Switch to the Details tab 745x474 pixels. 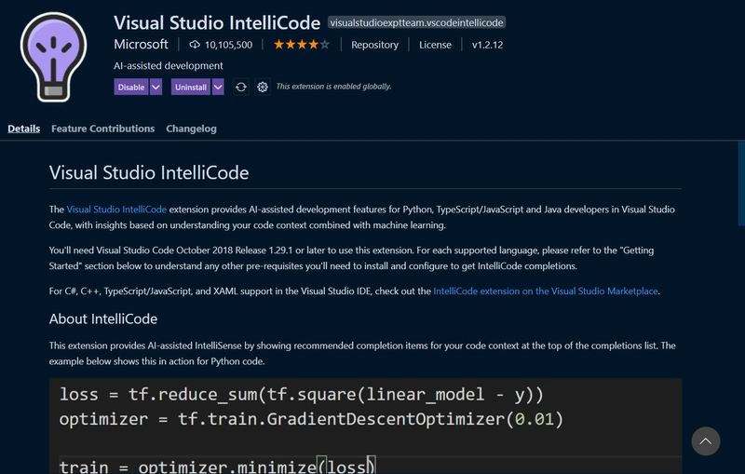[24, 129]
